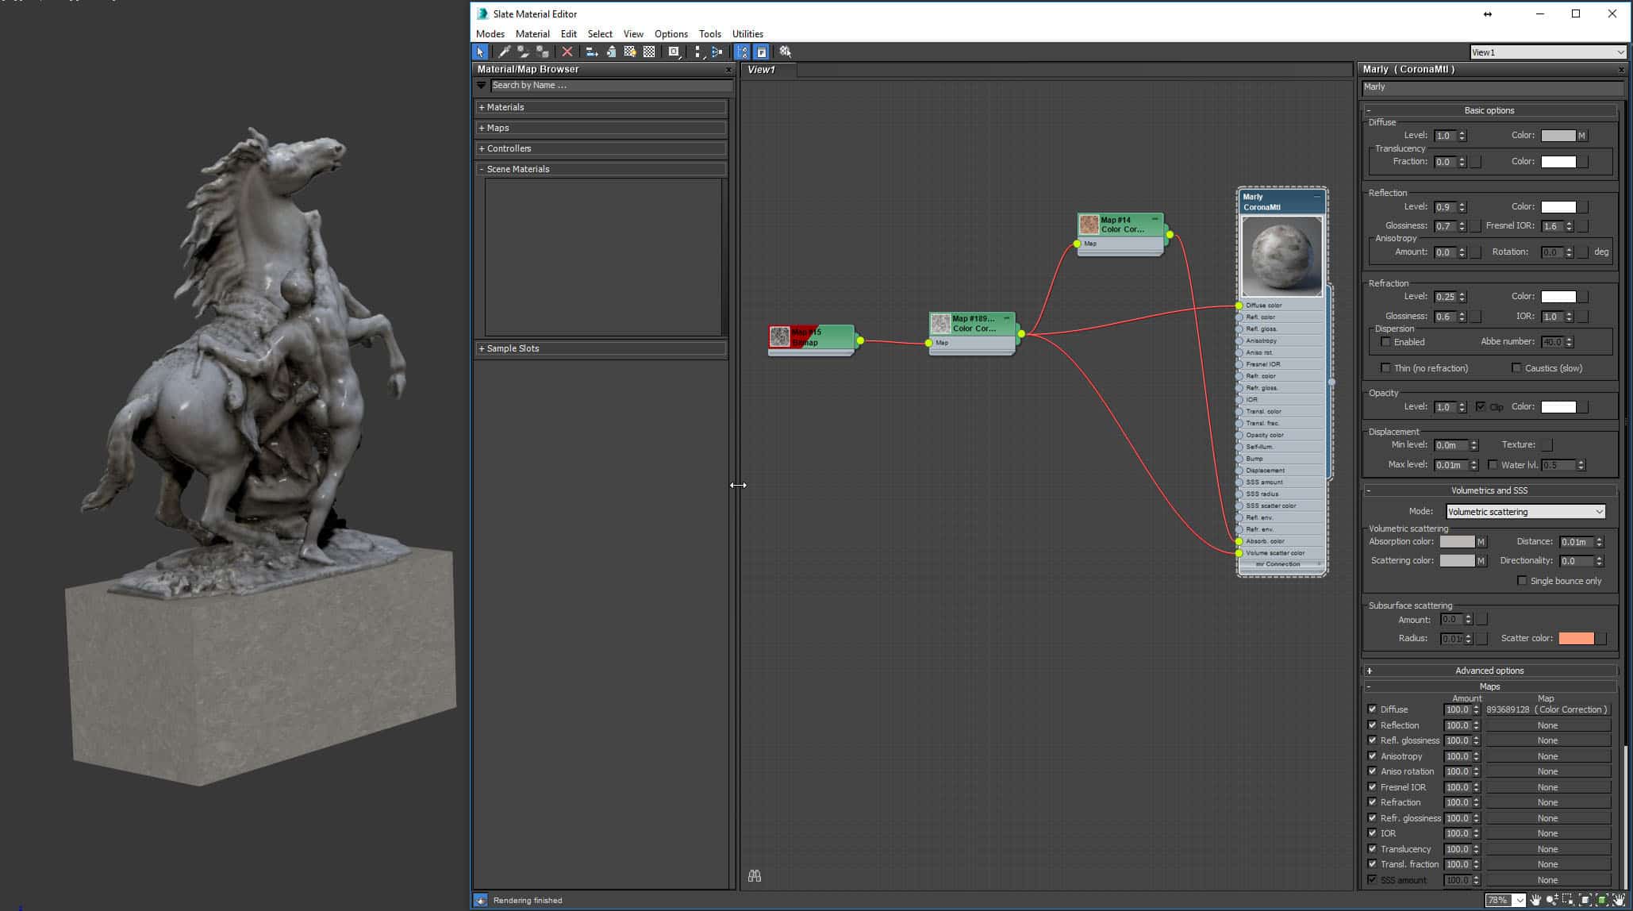The width and height of the screenshot is (1633, 911).
Task: Click M map button beside Diffuse color
Action: 1581,136
